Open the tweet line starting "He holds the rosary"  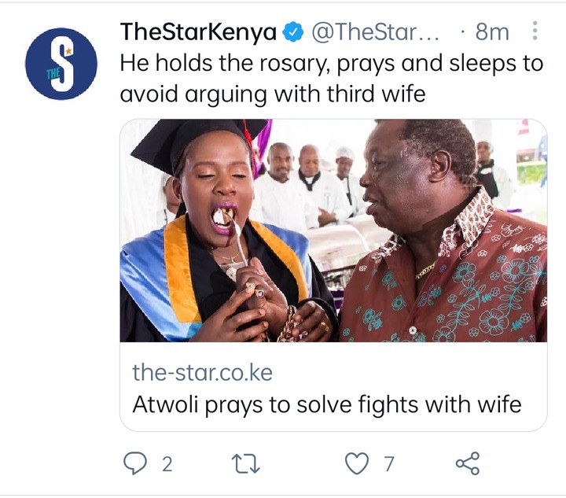point(332,63)
